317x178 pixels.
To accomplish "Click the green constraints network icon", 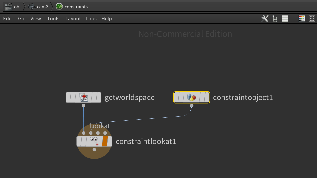I will 59,6.
